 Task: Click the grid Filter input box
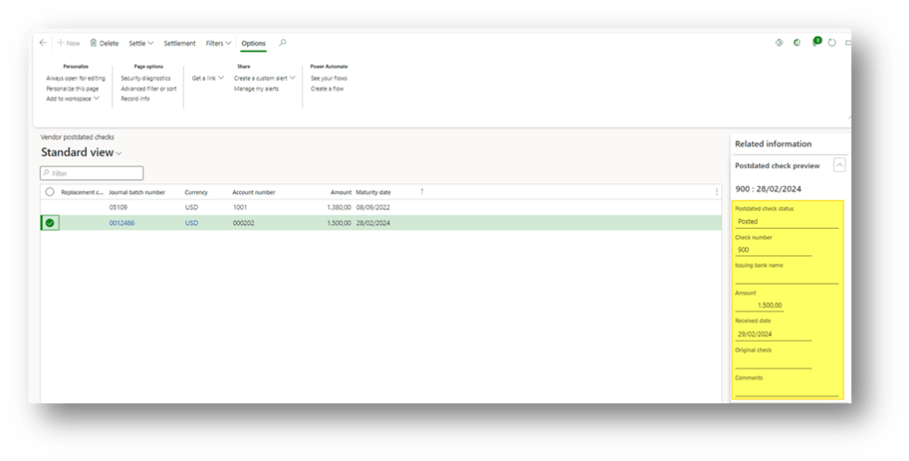click(x=92, y=173)
